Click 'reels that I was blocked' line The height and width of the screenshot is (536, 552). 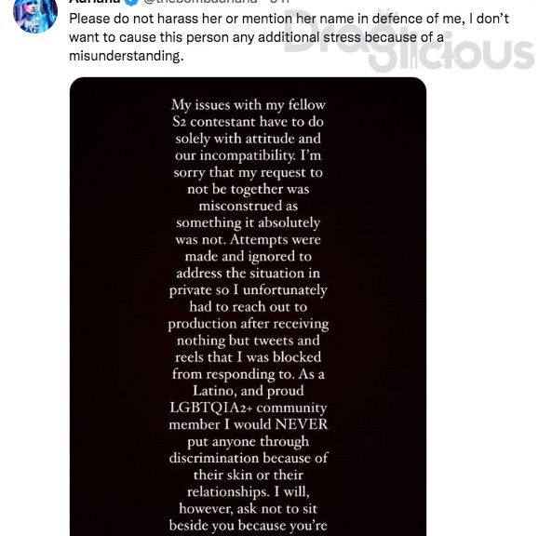click(x=249, y=357)
